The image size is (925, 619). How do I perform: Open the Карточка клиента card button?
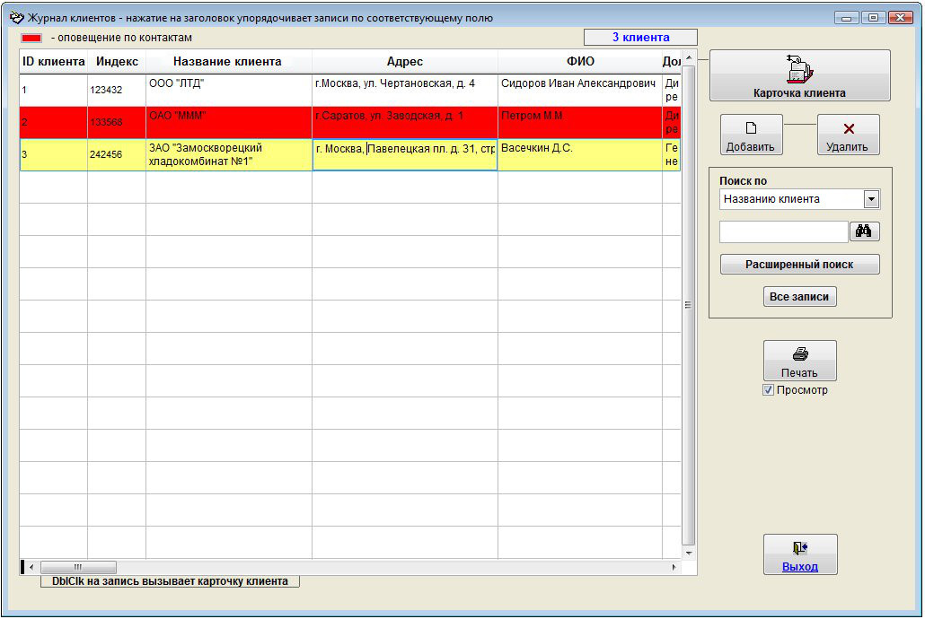[x=799, y=75]
